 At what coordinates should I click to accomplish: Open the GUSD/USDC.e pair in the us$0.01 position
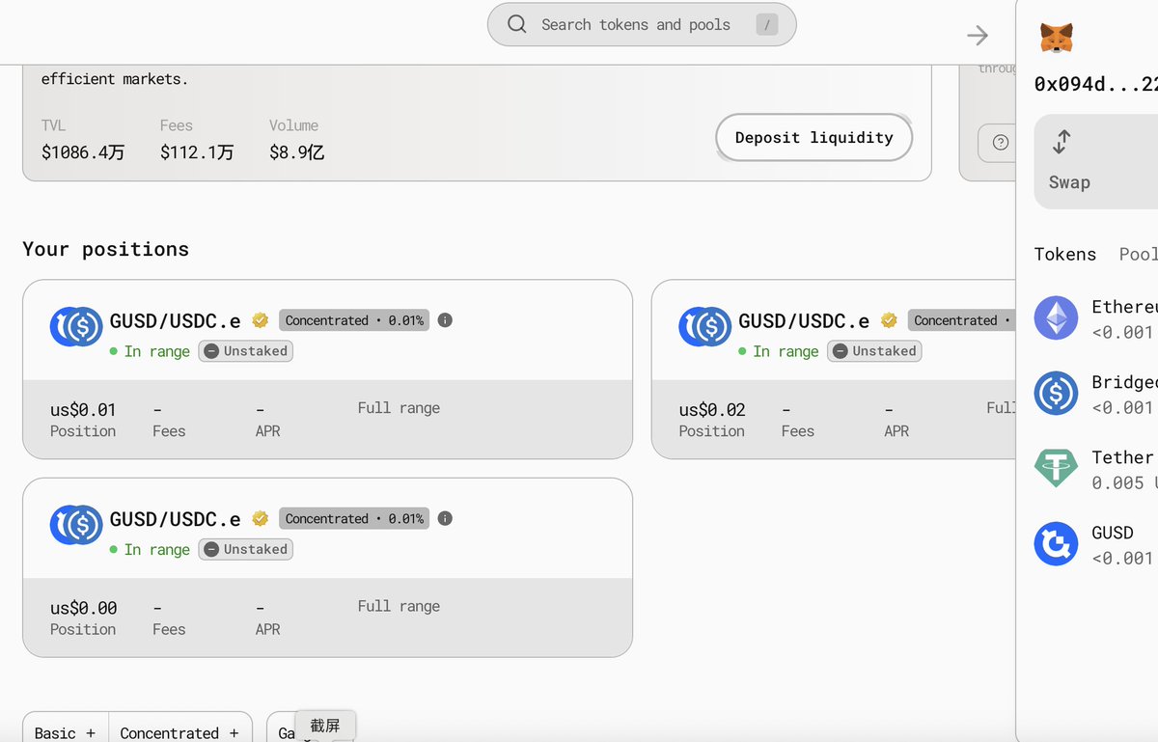tap(176, 321)
